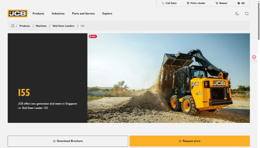260x148 pixels.
Task: Select Machines in the breadcrumb
Action: coord(41,26)
